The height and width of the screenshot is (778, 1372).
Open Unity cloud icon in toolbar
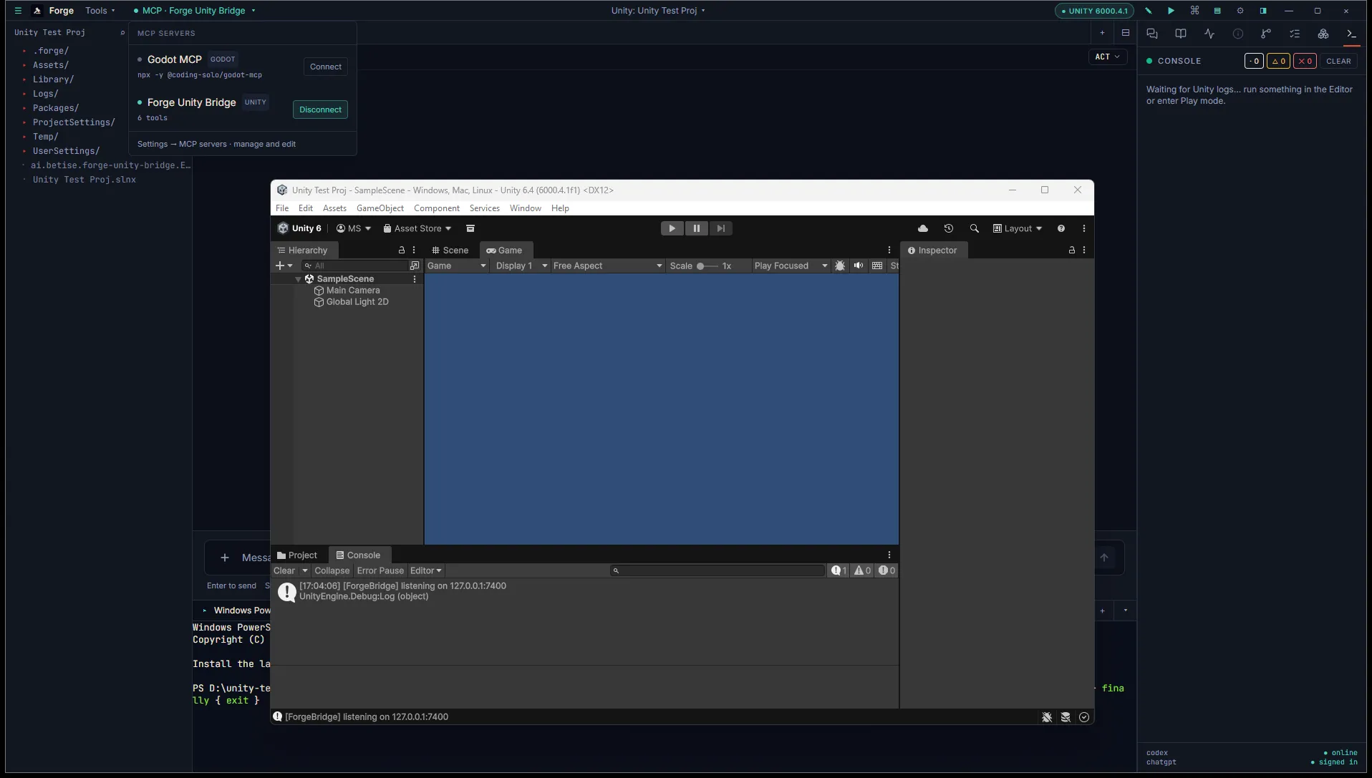click(x=923, y=228)
